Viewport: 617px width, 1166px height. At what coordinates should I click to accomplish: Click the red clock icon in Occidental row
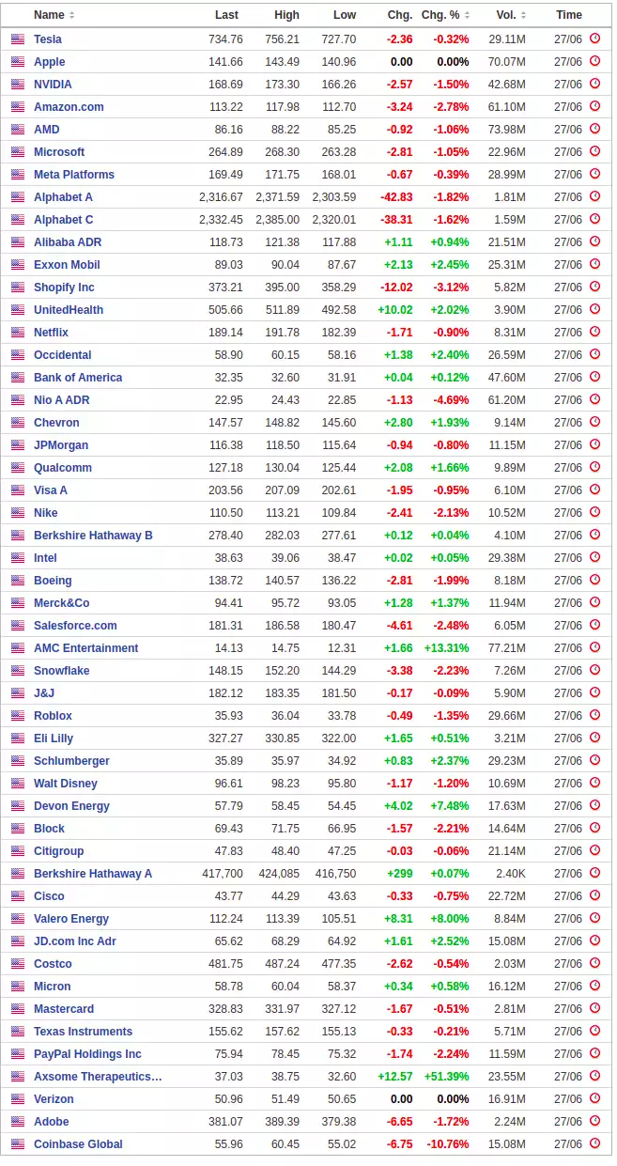coord(594,354)
